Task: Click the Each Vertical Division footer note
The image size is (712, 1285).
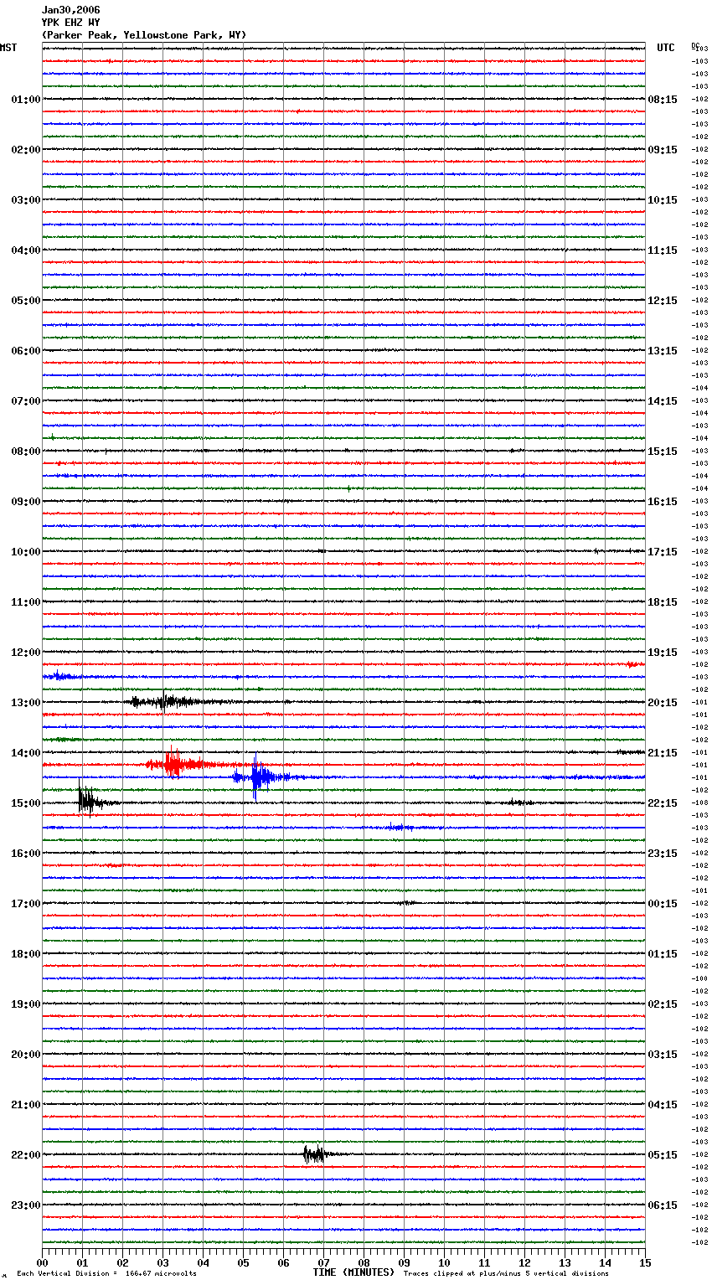Action: pos(106,1274)
